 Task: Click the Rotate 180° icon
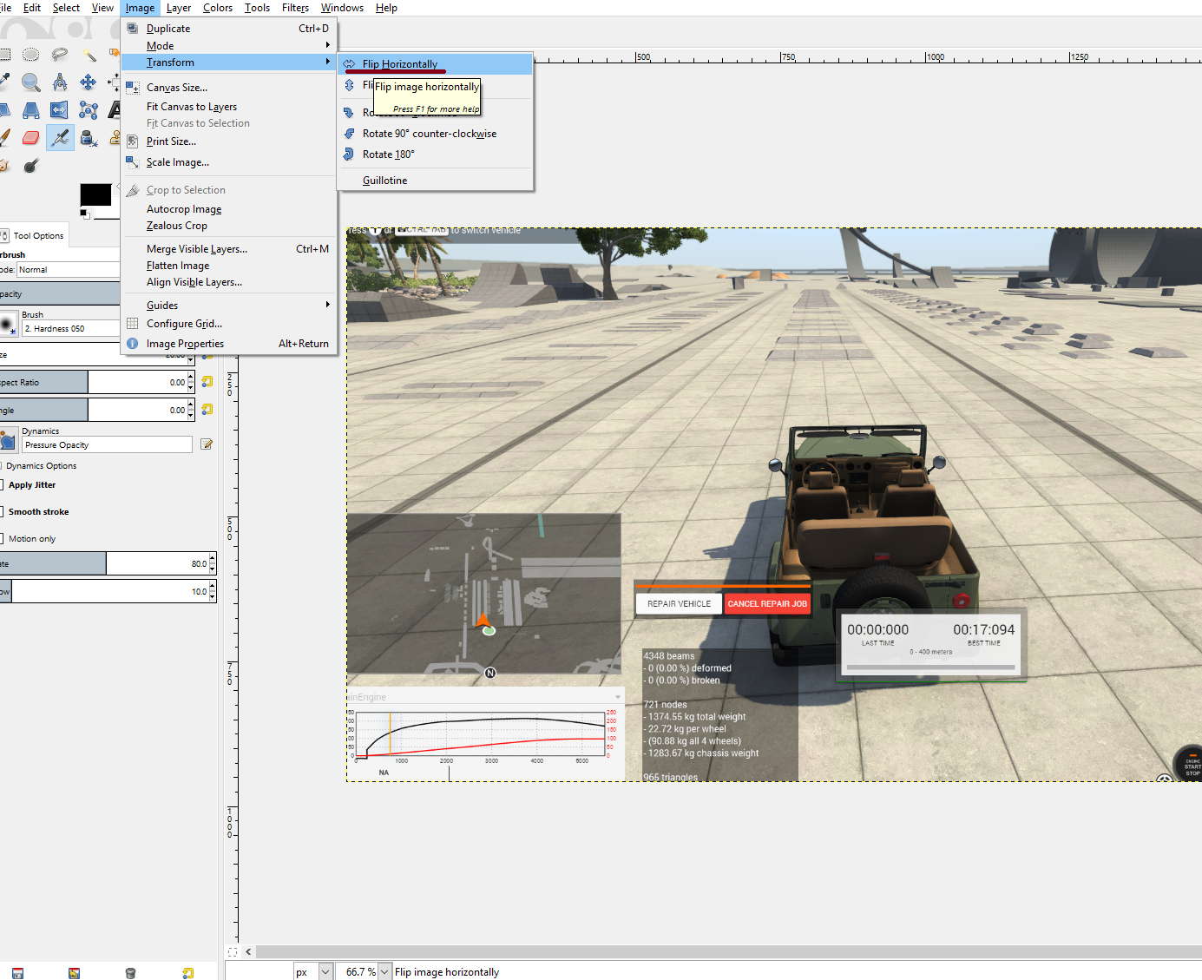click(349, 155)
